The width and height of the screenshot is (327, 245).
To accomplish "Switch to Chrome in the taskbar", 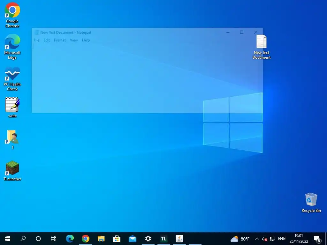I will pos(86,239).
